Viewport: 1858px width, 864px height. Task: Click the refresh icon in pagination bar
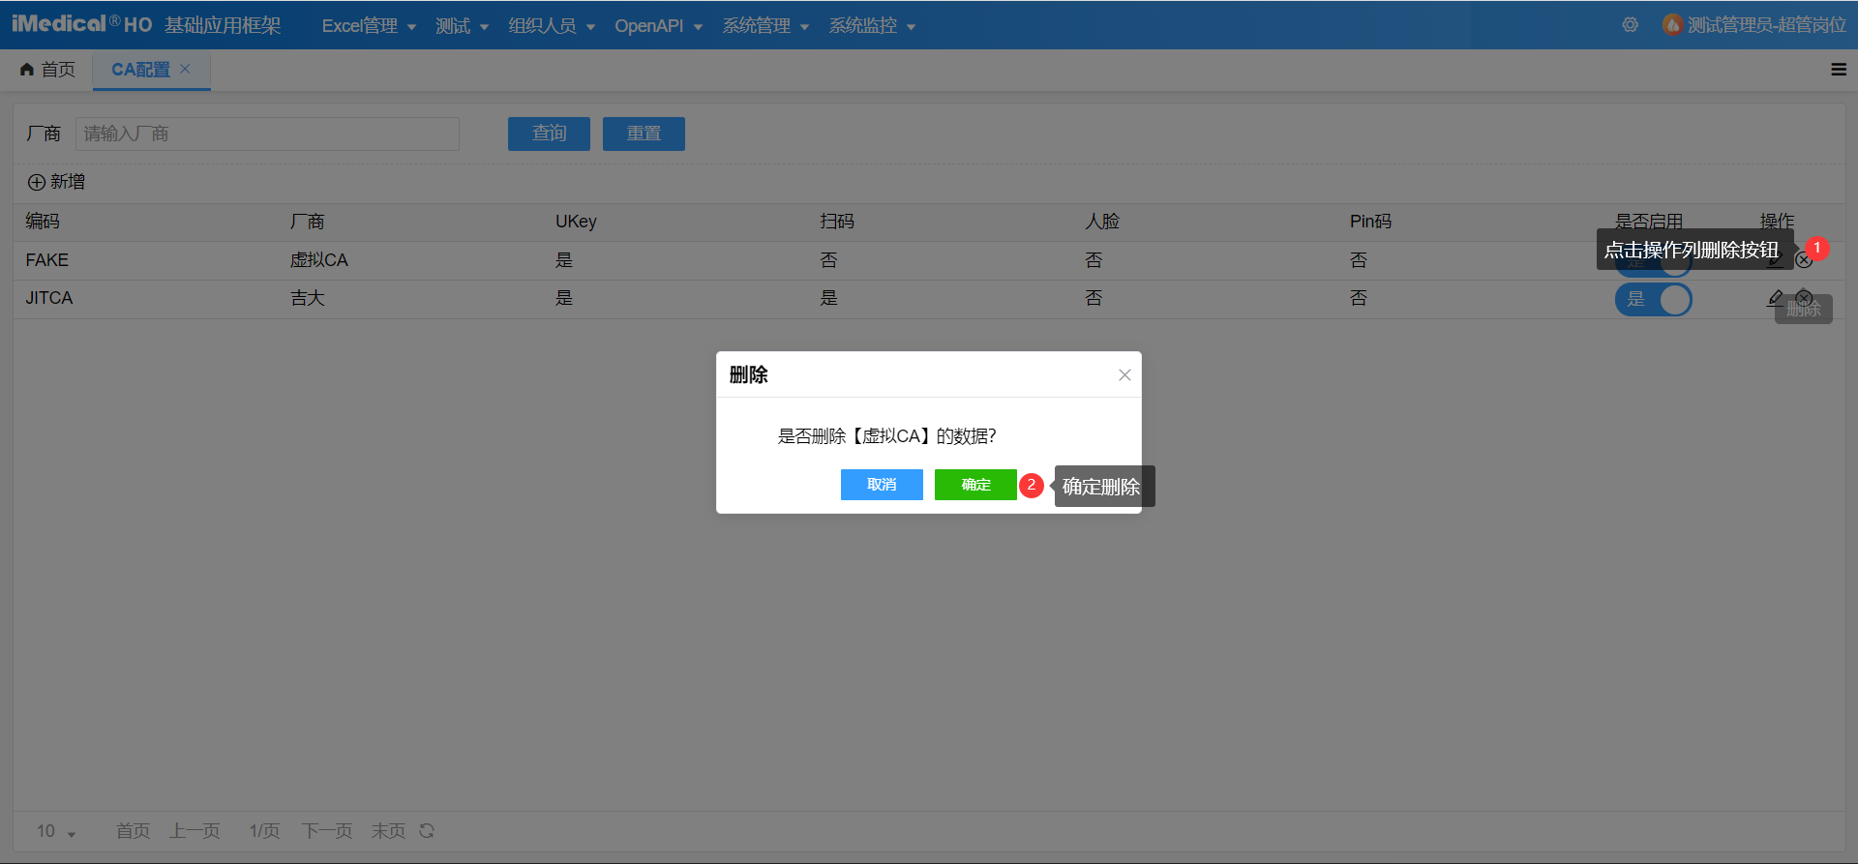pyautogui.click(x=427, y=831)
